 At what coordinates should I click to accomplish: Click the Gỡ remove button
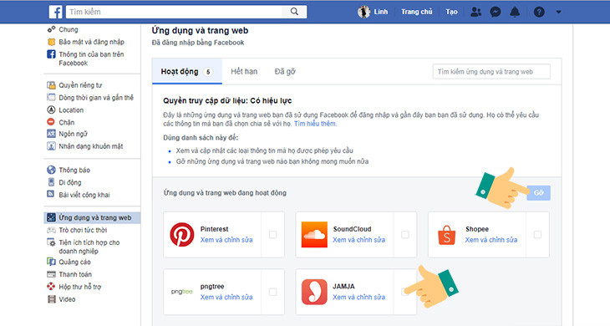(538, 193)
